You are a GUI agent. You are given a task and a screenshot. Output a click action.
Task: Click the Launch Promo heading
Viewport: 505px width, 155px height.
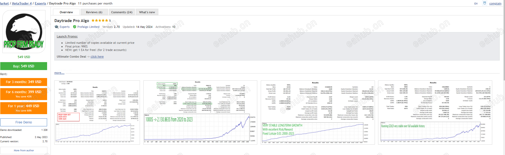tap(67, 36)
